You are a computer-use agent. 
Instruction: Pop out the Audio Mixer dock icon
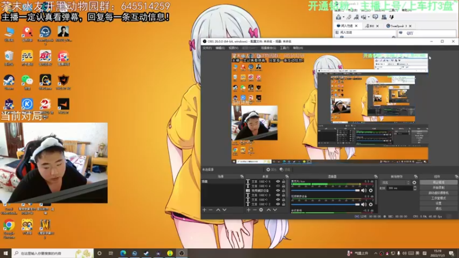(376, 177)
